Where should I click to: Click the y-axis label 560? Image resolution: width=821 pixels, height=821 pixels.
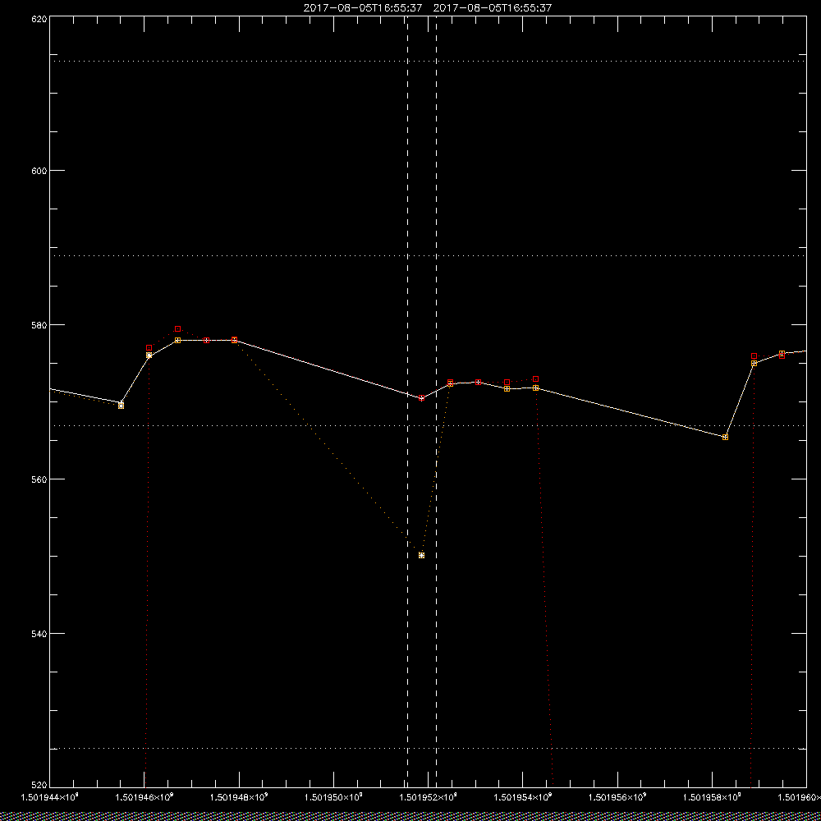pos(39,479)
